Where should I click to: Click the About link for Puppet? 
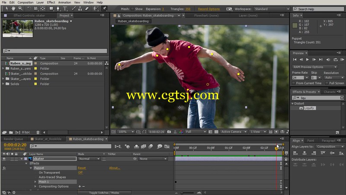pos(115,168)
